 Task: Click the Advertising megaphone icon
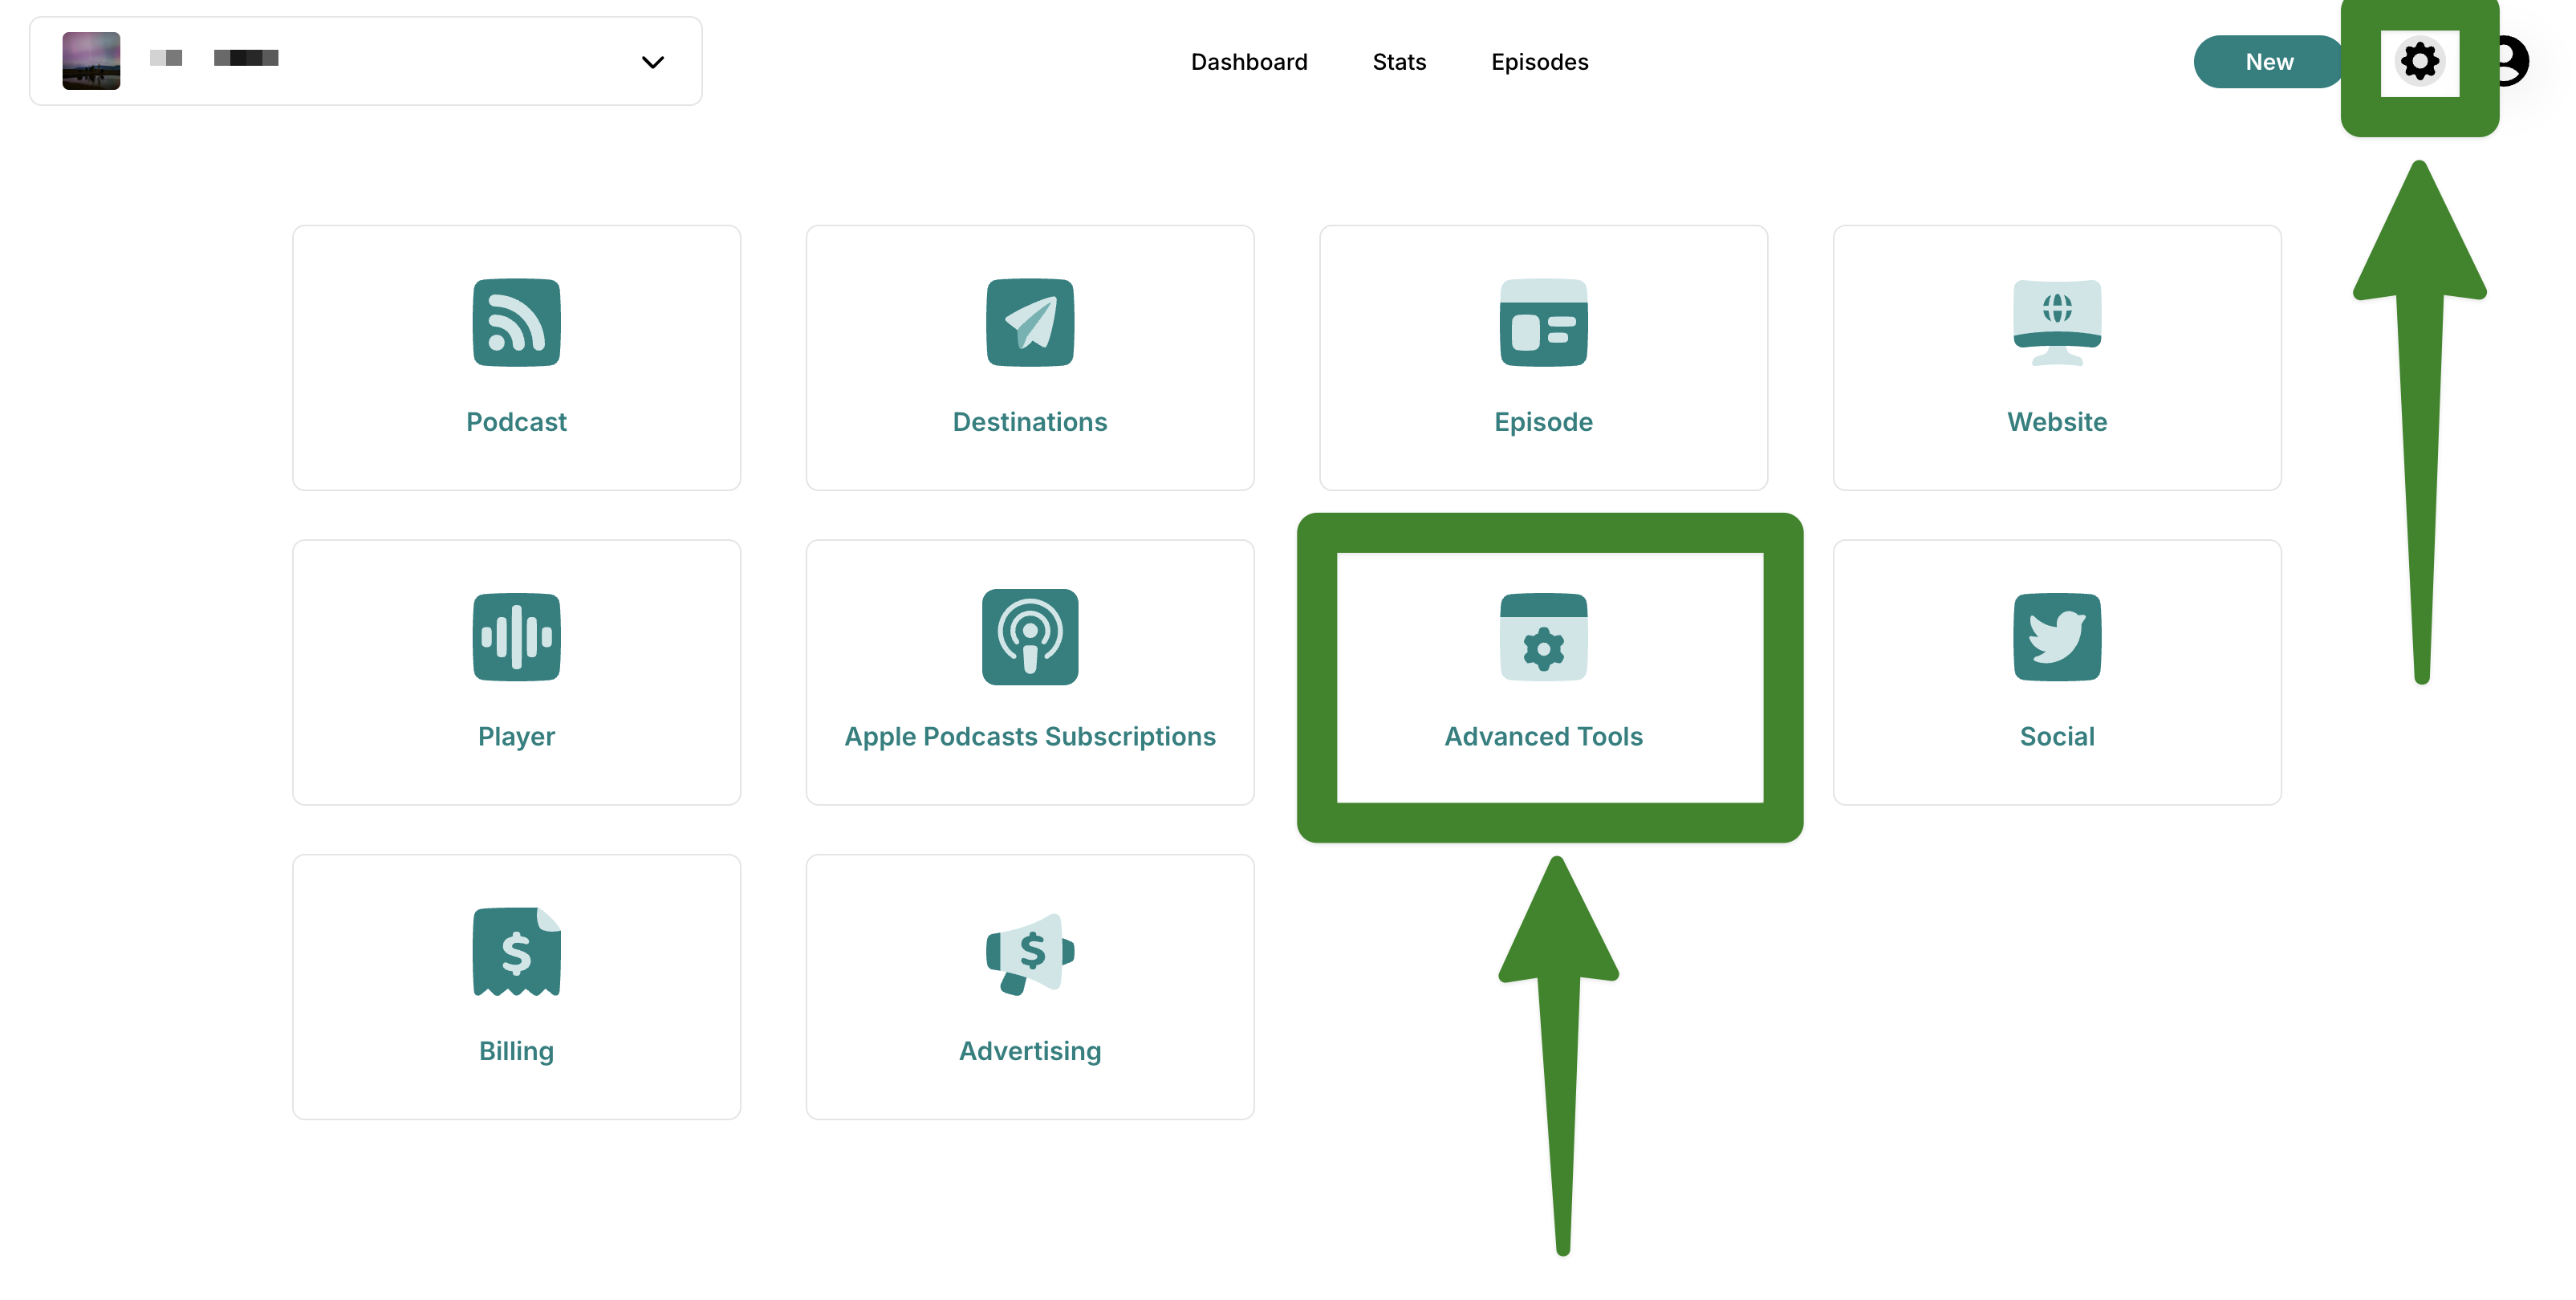(x=1029, y=951)
